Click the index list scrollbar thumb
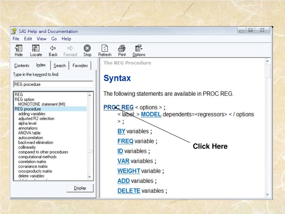Viewport: 285px width, 214px height. click(90, 151)
